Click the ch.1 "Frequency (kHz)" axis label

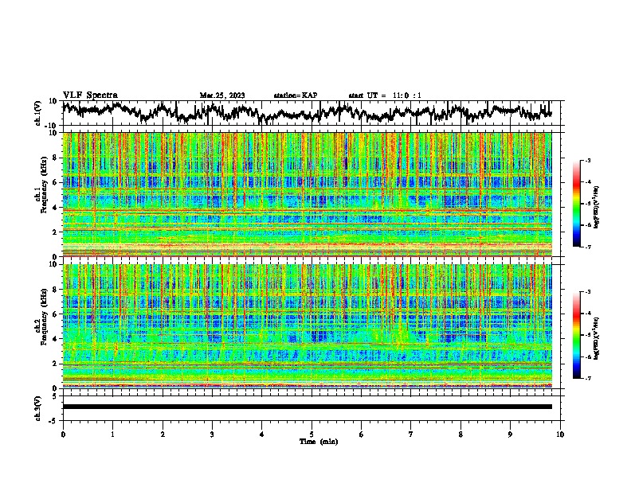tap(44, 185)
